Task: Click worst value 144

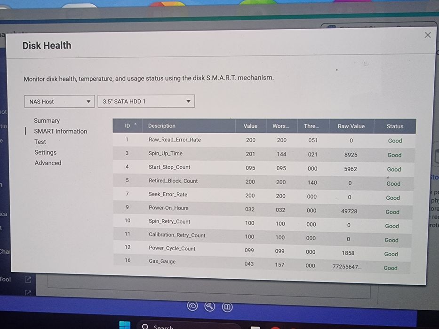Action: click(x=281, y=154)
